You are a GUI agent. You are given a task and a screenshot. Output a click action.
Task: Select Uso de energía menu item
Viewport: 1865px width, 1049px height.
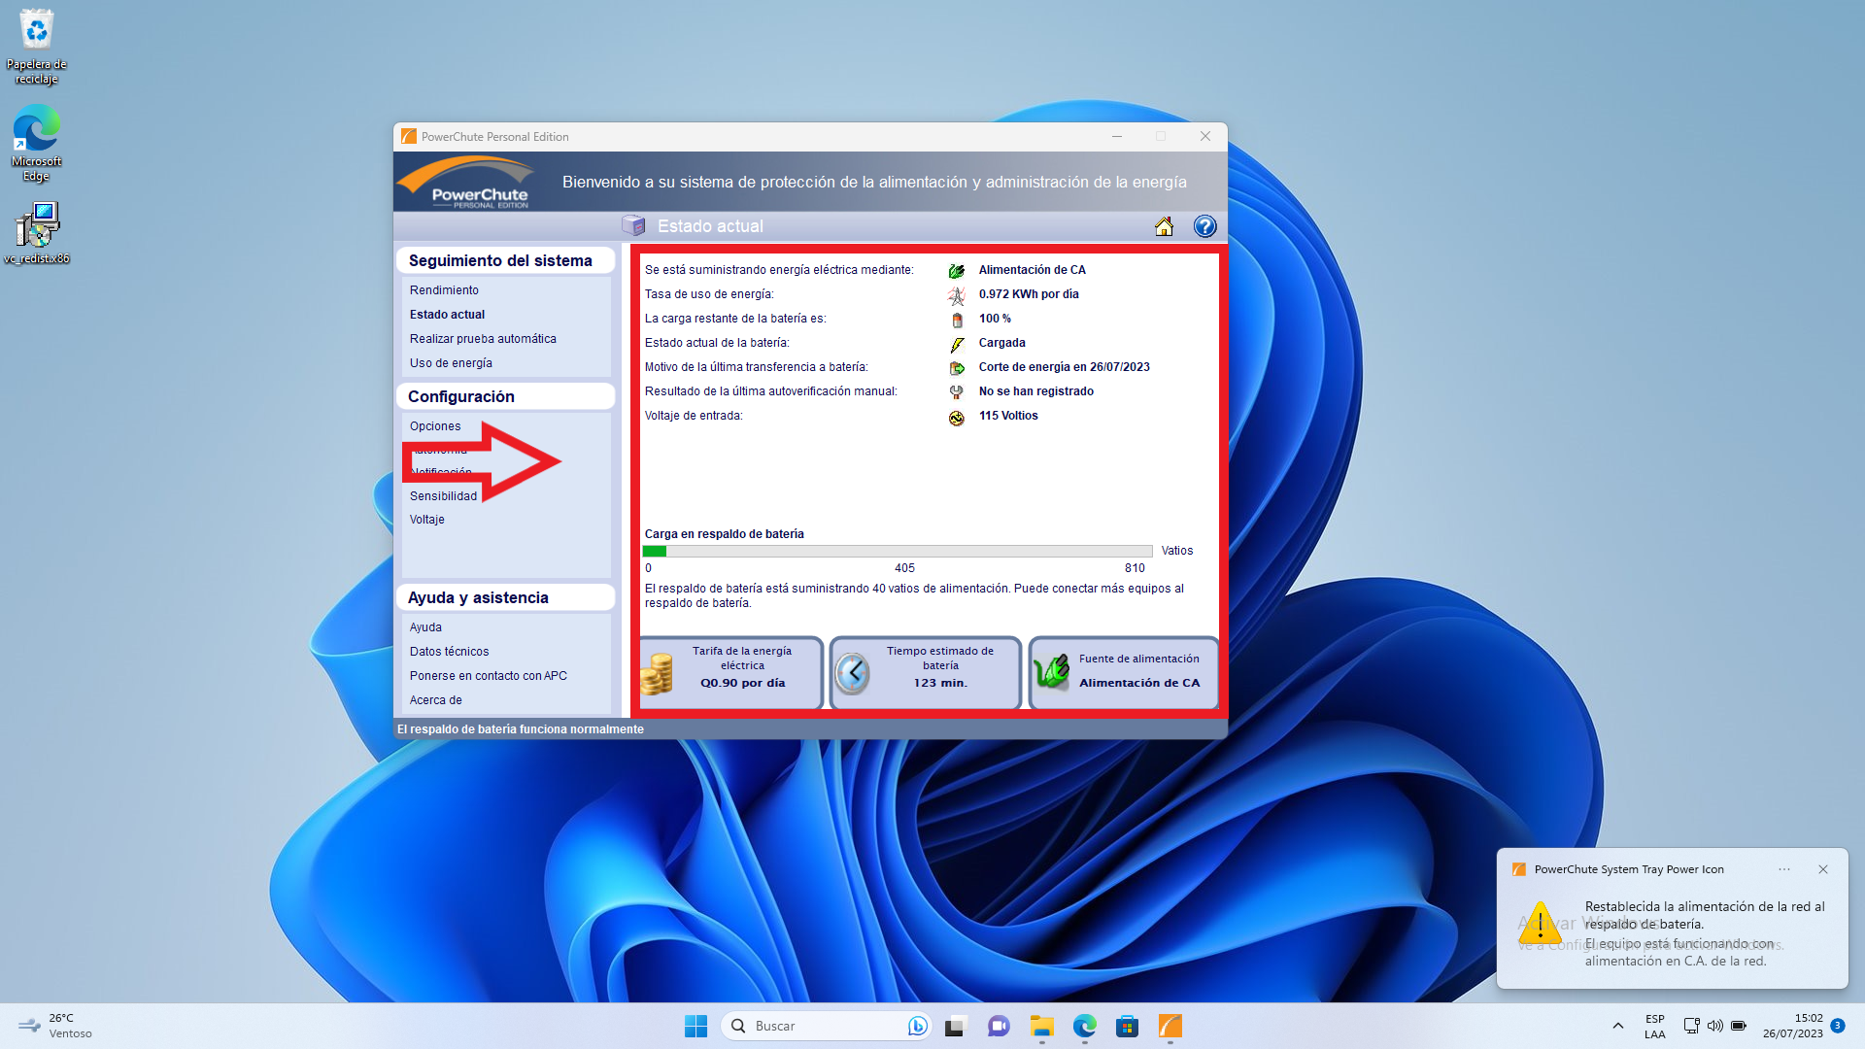pyautogui.click(x=451, y=363)
